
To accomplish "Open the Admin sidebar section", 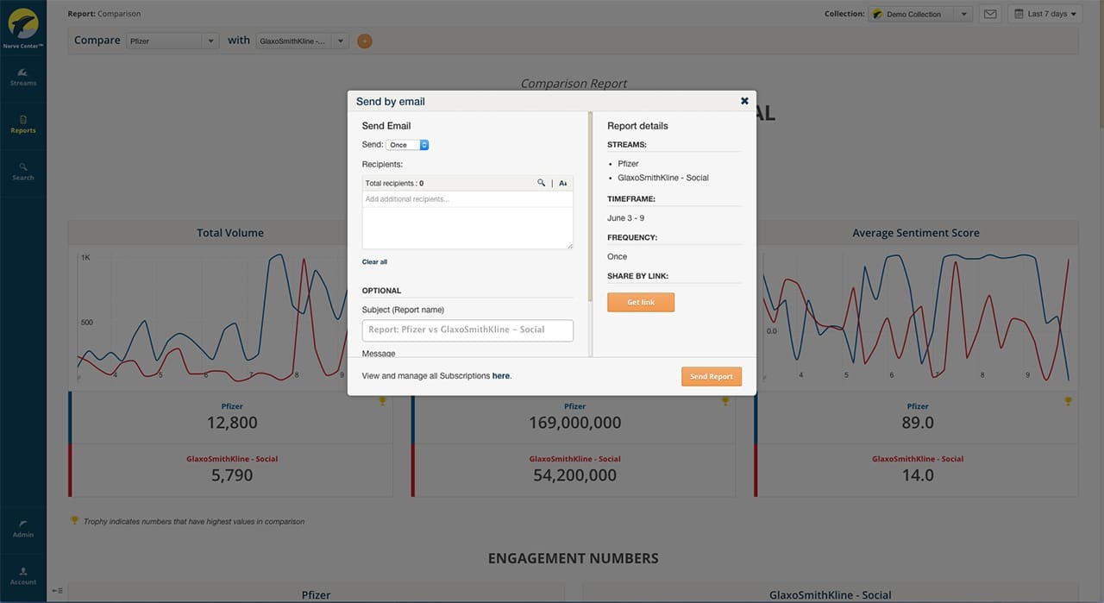I will (23, 528).
